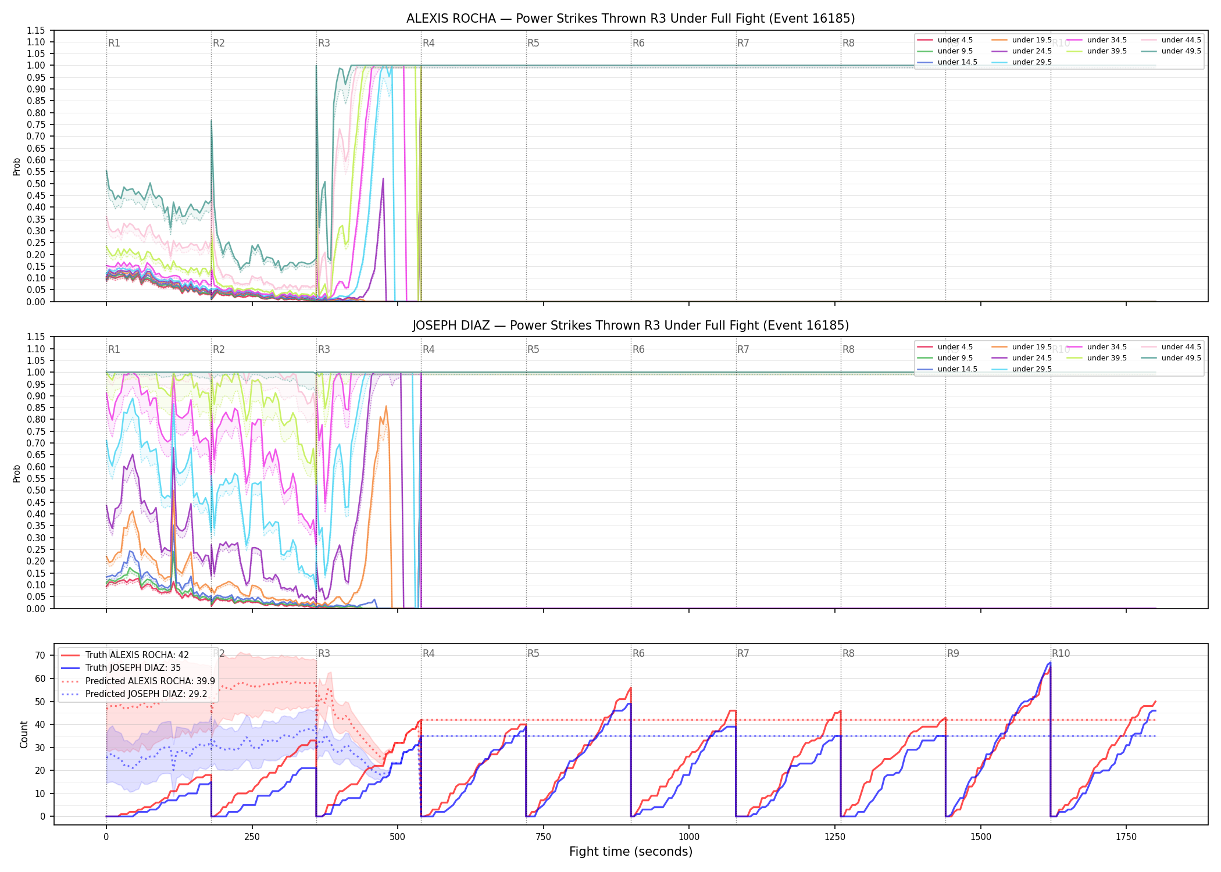
Task: Click x-axis tick label '500'
Action: pos(398,837)
